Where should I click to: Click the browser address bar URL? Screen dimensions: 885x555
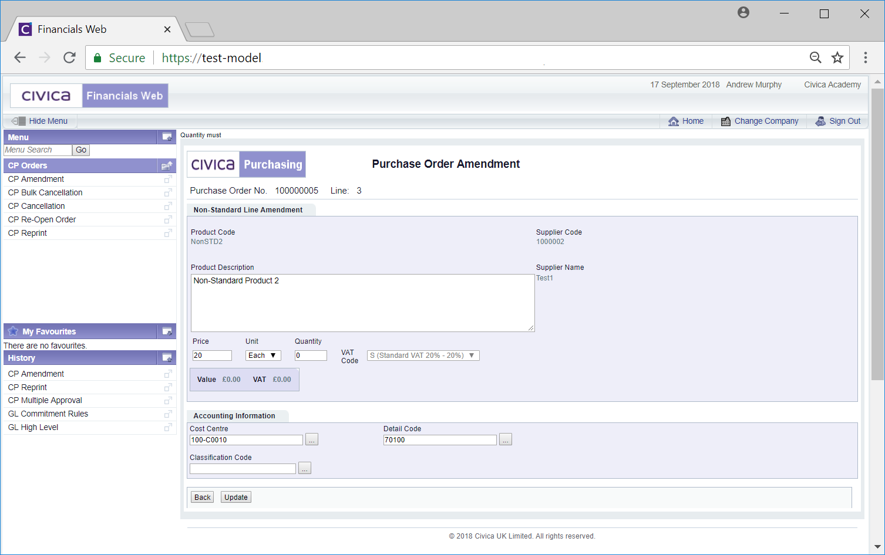pyautogui.click(x=211, y=57)
